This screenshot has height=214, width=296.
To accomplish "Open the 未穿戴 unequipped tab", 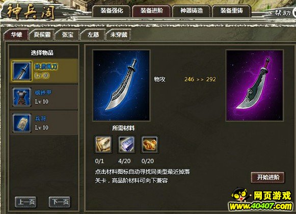I will 118,35.
